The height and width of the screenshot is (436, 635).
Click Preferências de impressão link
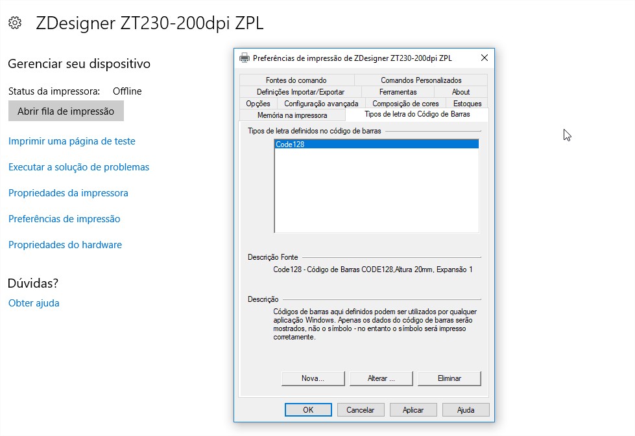(x=64, y=219)
